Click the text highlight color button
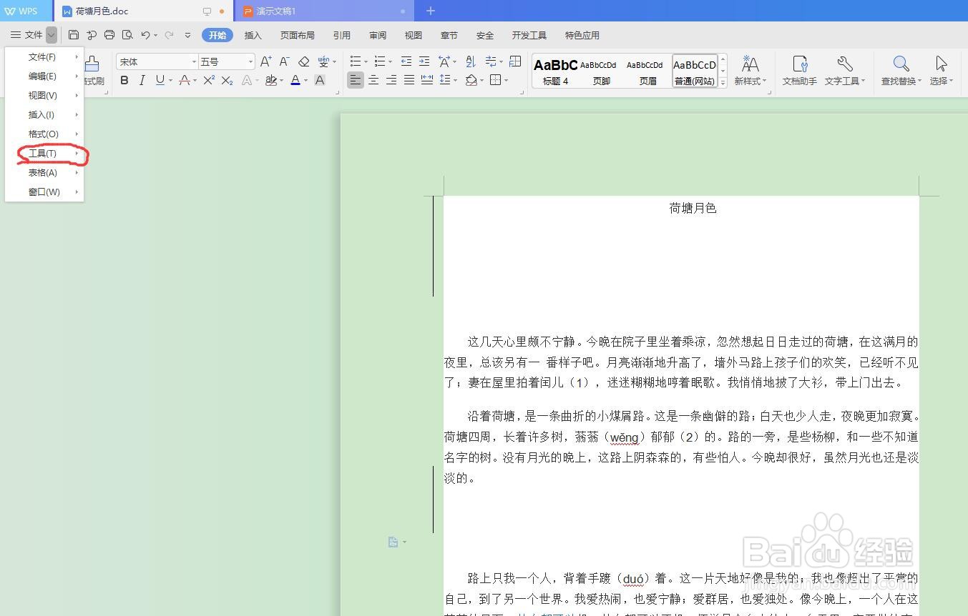Image resolution: width=968 pixels, height=616 pixels. click(x=270, y=80)
